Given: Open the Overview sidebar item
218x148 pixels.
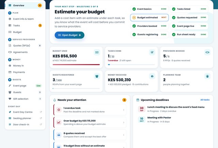Looking at the screenshot, I should (25, 5).
